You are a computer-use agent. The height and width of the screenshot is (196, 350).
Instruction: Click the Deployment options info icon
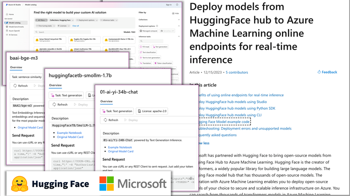click(157, 26)
